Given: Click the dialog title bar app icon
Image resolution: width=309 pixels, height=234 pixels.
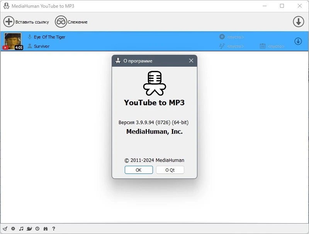Looking at the screenshot, I should [118, 61].
